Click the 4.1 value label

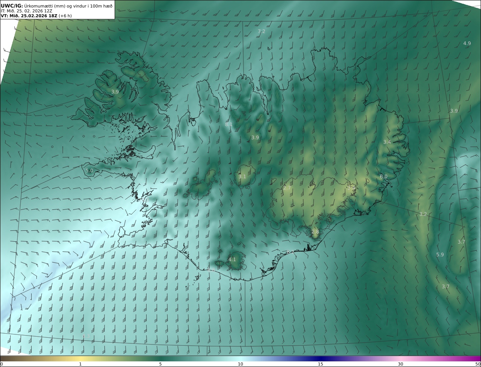click(232, 259)
